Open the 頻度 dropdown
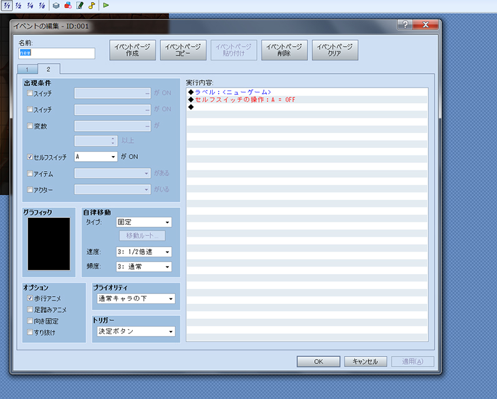This screenshot has height=399, width=497. 144,267
